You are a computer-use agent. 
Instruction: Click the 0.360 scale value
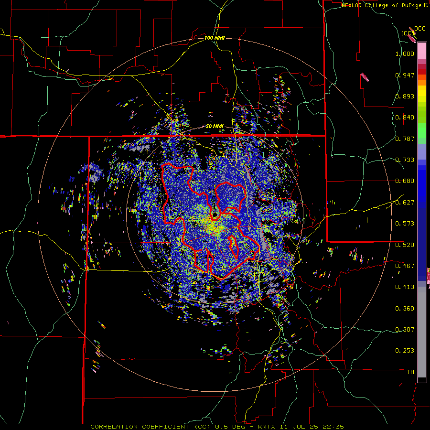click(405, 309)
